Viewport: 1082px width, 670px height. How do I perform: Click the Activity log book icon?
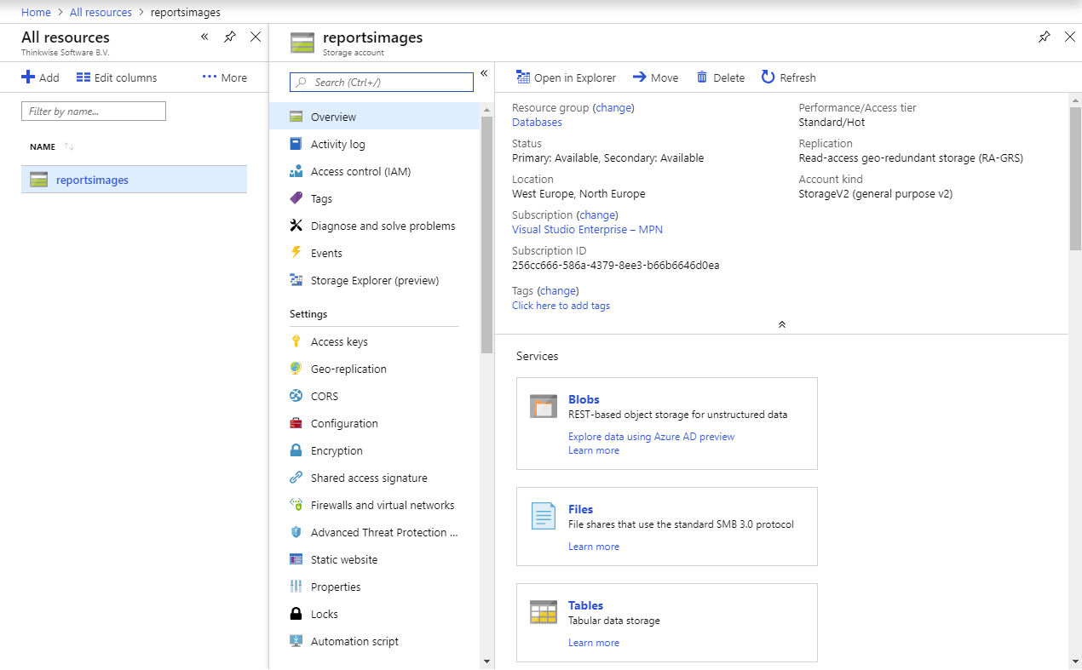pyautogui.click(x=296, y=144)
